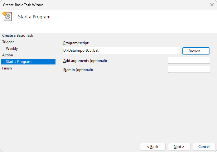
Task: Select the Trigger step
Action: (x=8, y=42)
